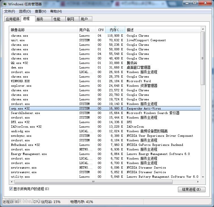Click the vertical scrollbar up arrow
The width and height of the screenshot is (214, 207).
(x=203, y=29)
